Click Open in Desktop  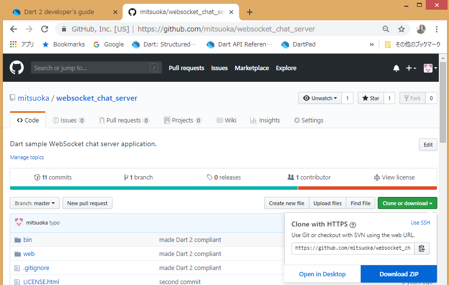click(x=322, y=274)
